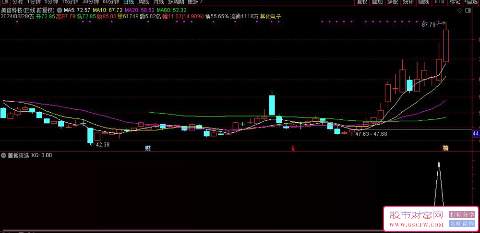This screenshot has height=233, width=480.
Task: Click the 量61749 volume text
Action: (x=128, y=16)
